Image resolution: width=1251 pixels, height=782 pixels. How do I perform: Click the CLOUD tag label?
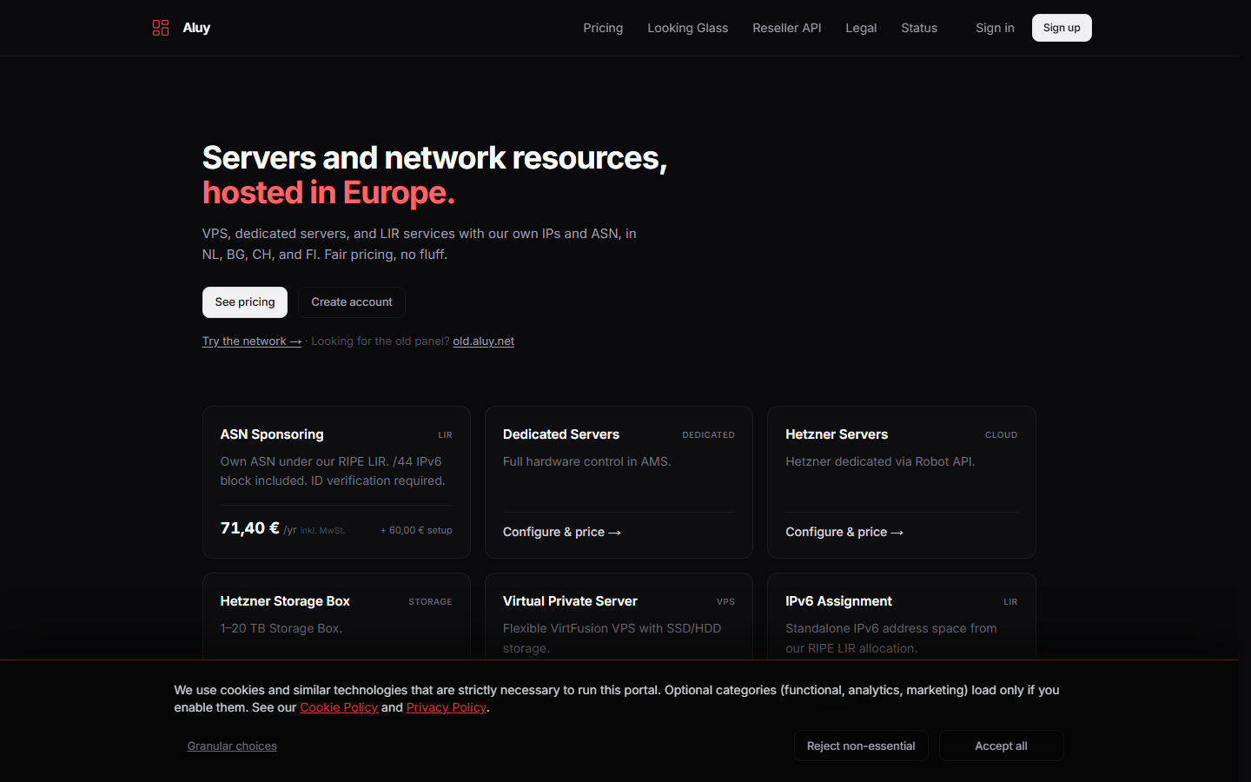pos(1001,435)
